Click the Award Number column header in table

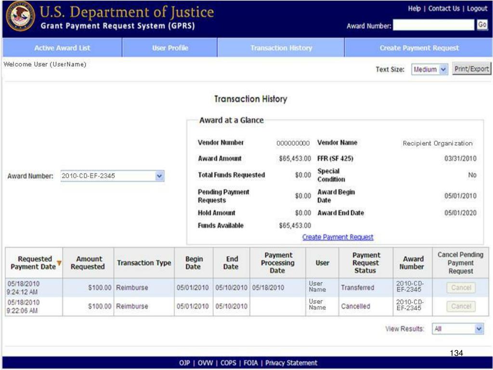coord(413,263)
